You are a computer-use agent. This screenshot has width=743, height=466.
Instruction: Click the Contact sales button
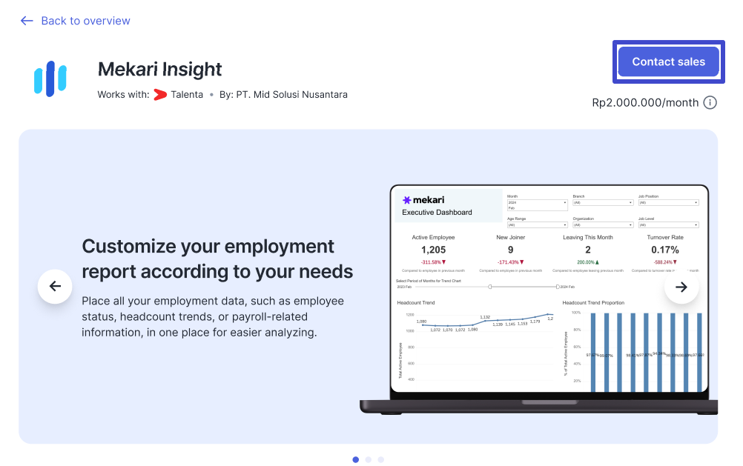click(668, 61)
